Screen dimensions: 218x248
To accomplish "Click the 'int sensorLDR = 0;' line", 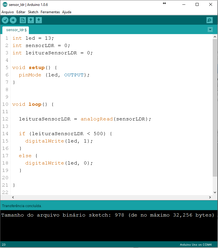I will (x=41, y=46).
